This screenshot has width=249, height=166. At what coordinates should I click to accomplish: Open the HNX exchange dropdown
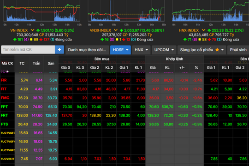(141, 50)
